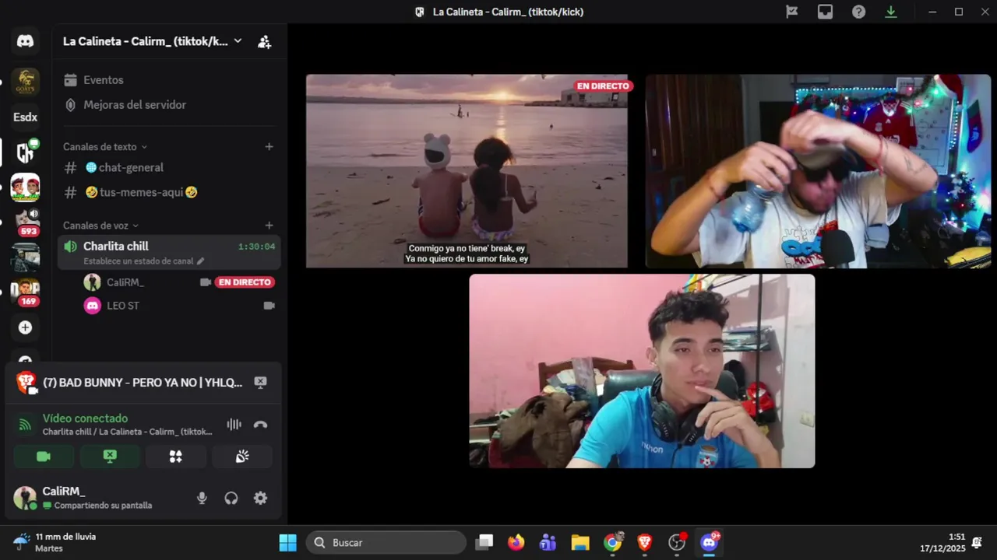Click the Brave stream source icon
Image resolution: width=997 pixels, height=560 pixels.
point(26,383)
